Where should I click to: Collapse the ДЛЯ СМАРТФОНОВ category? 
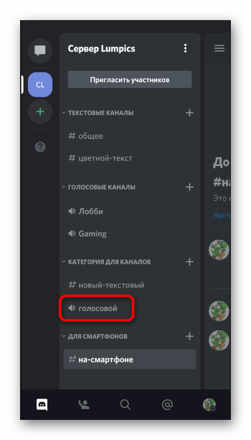coord(94,336)
